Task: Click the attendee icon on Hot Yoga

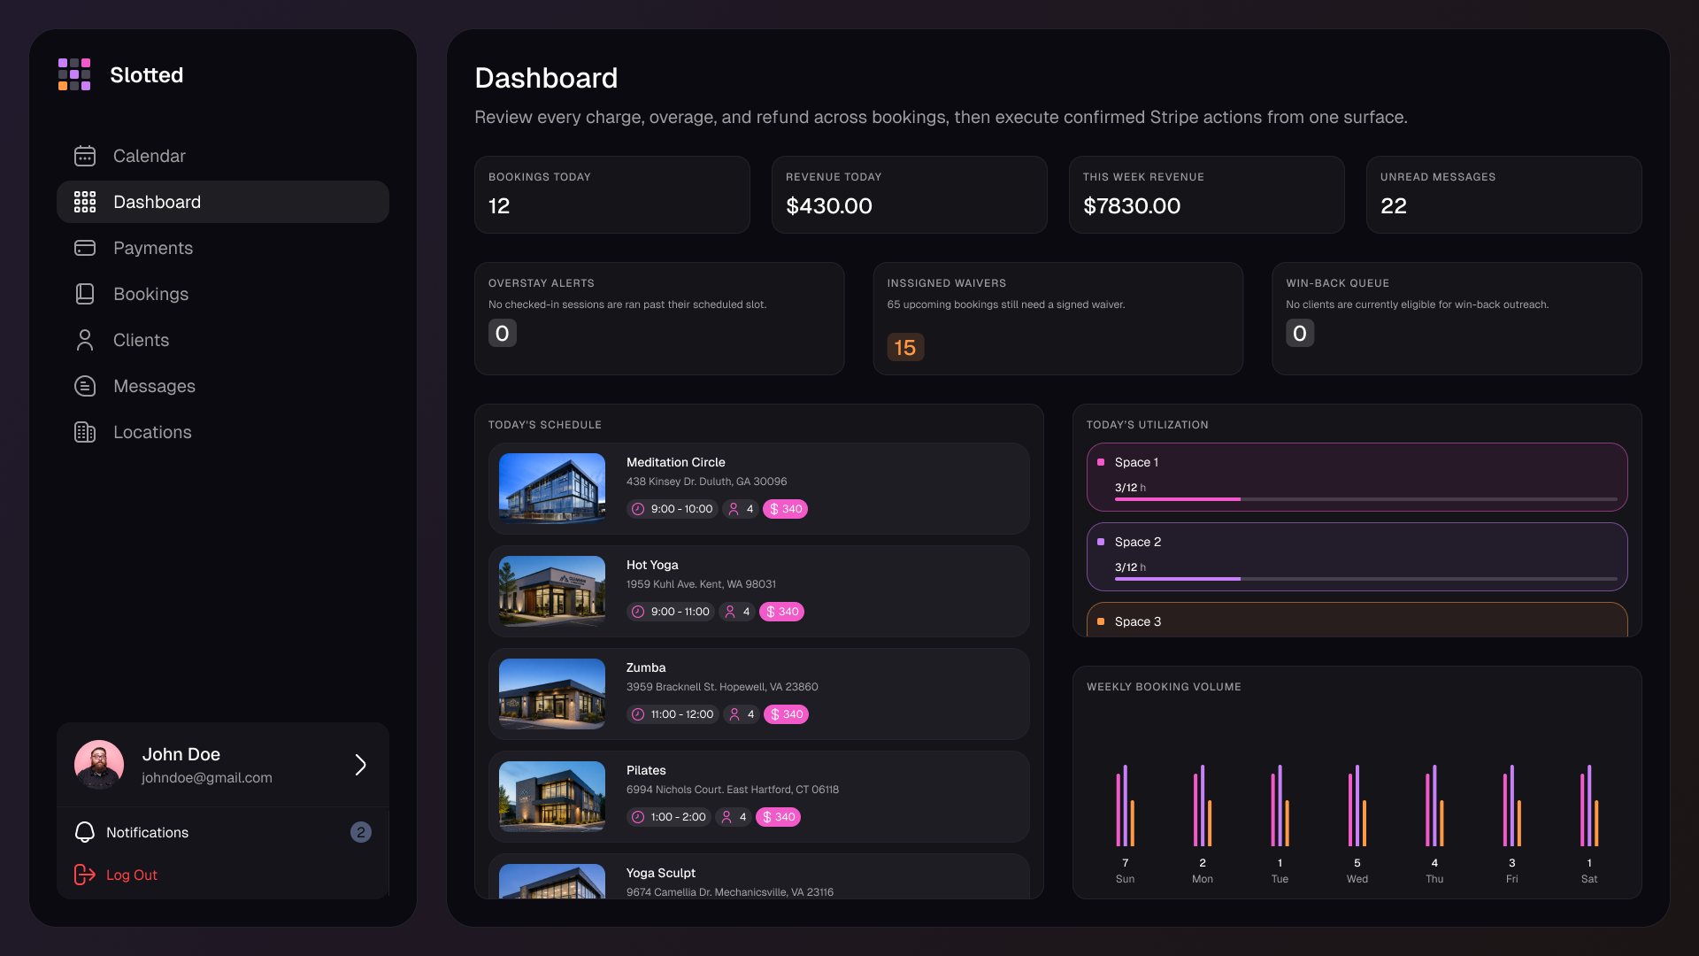Action: click(x=730, y=612)
